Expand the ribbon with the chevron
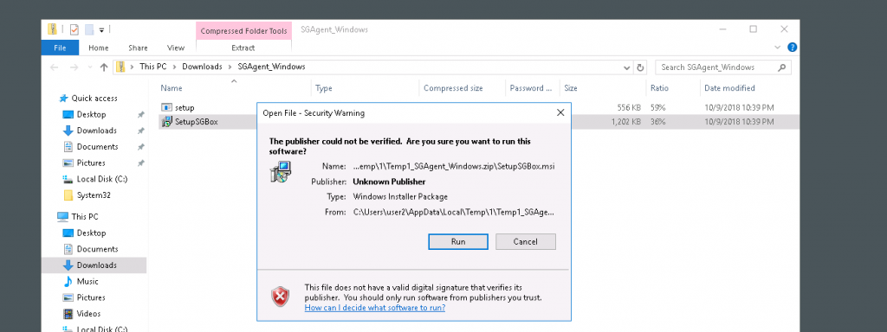Viewport: 887px width, 332px height. click(778, 48)
